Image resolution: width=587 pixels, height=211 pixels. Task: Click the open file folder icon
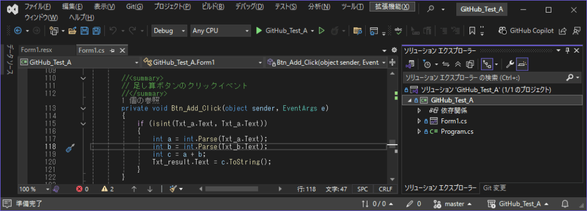73,31
